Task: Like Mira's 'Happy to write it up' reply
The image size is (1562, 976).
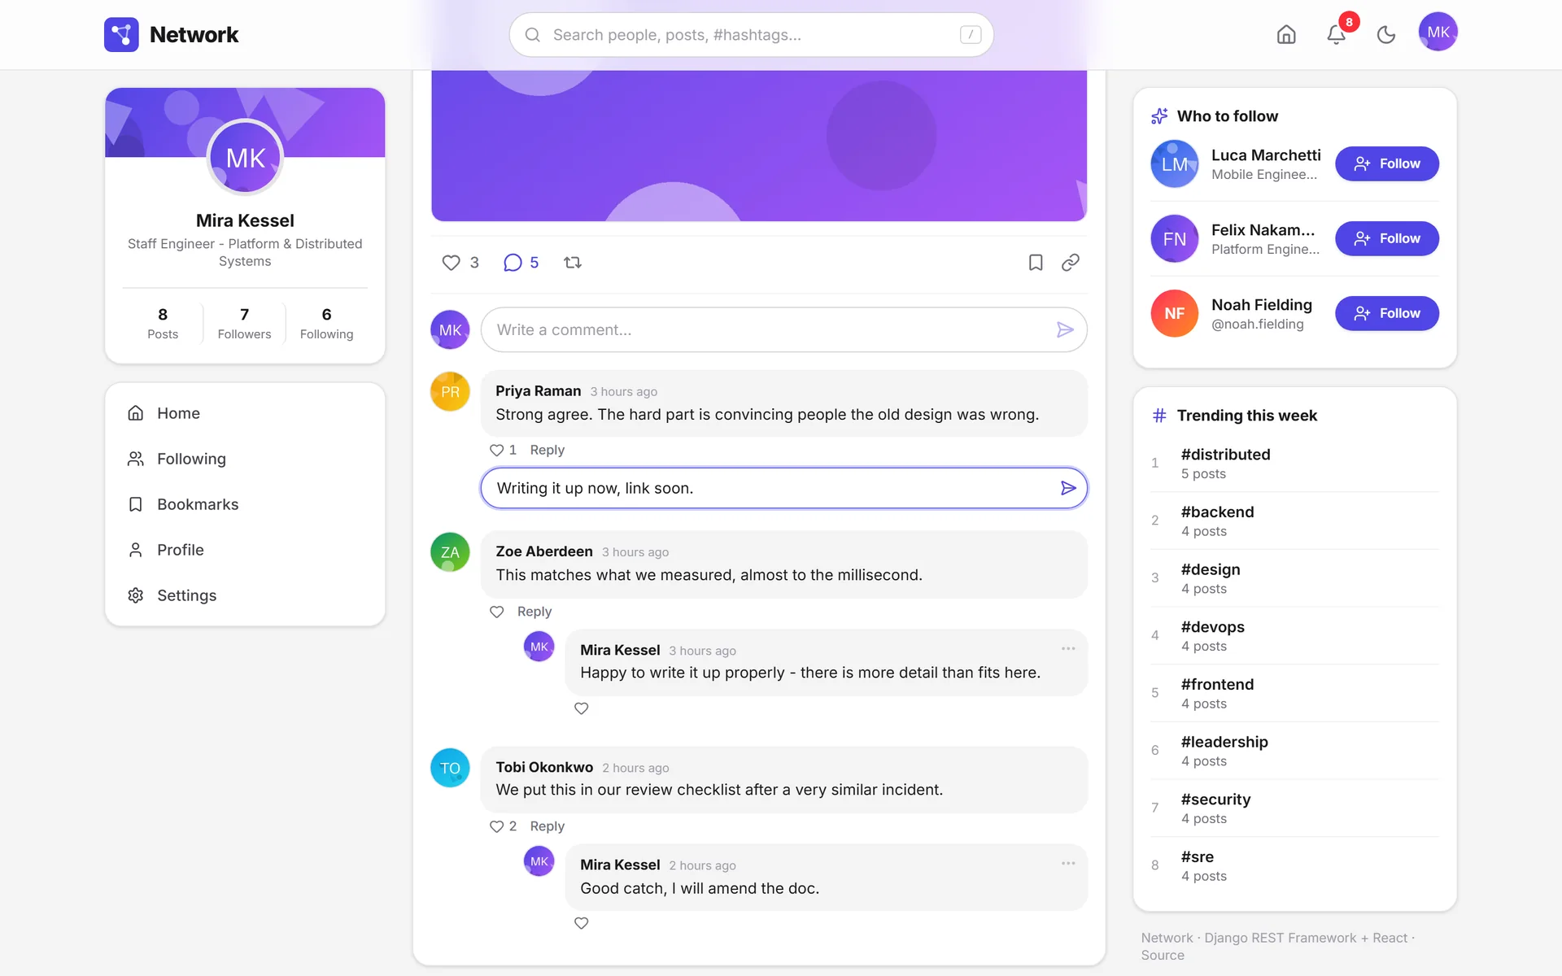Action: click(x=582, y=708)
